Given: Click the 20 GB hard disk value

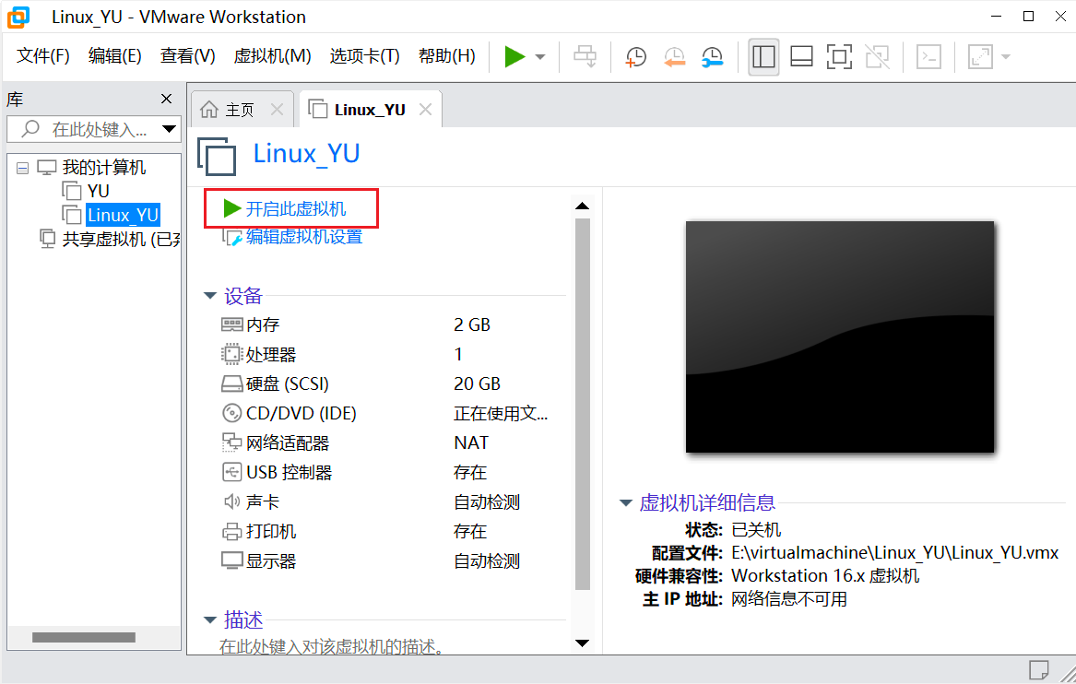Looking at the screenshot, I should 477,383.
